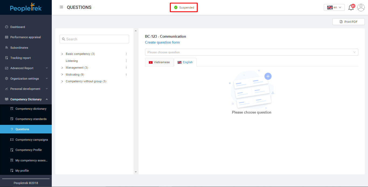This screenshot has width=368, height=187.
Task: Click the Dashboard sidebar icon
Action: tap(7, 27)
